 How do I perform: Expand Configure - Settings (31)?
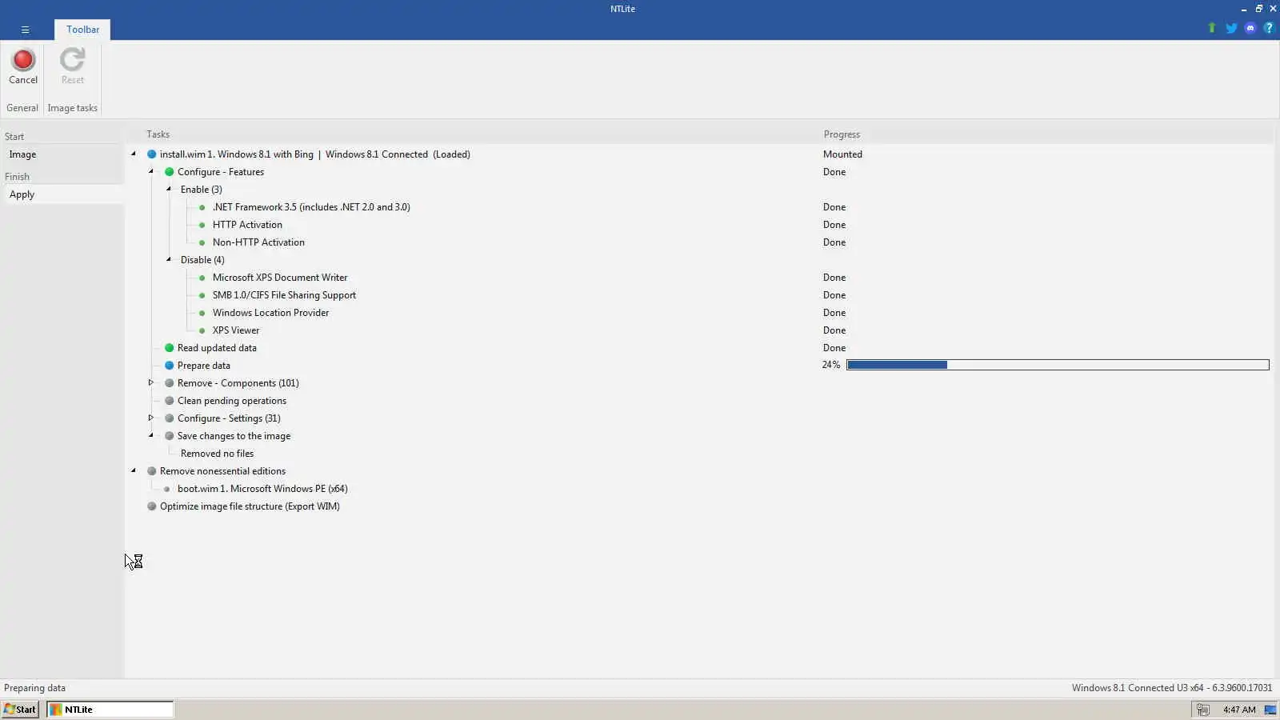[x=150, y=418]
